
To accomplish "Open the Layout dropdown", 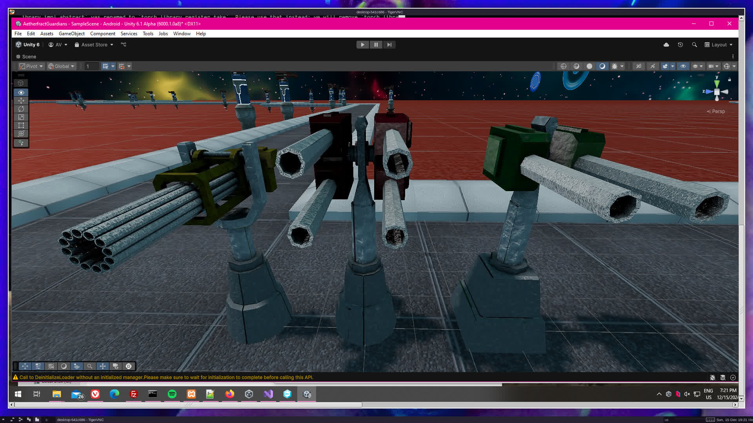I will pyautogui.click(x=718, y=45).
